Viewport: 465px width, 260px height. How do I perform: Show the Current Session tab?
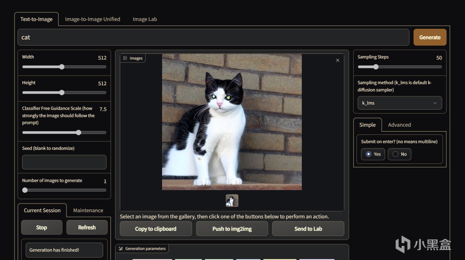point(42,210)
